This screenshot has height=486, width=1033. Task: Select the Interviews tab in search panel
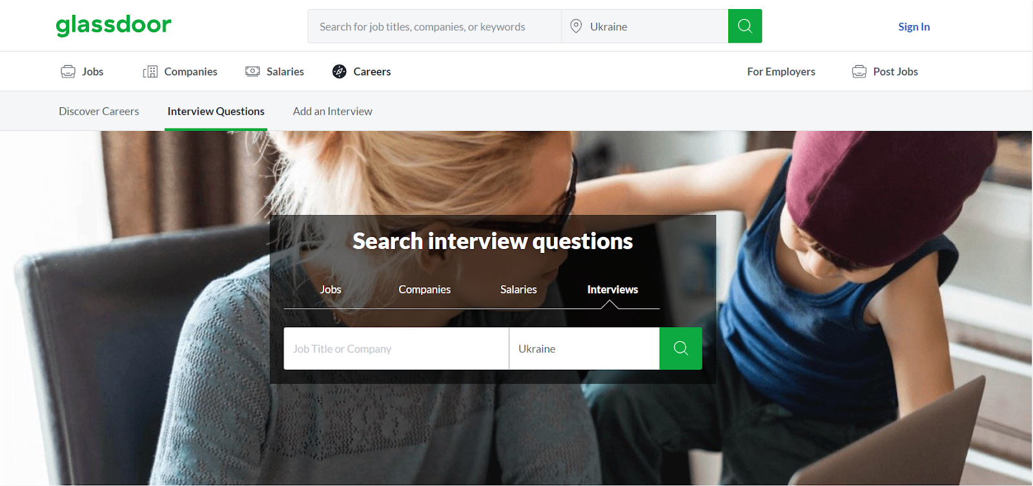pos(612,289)
